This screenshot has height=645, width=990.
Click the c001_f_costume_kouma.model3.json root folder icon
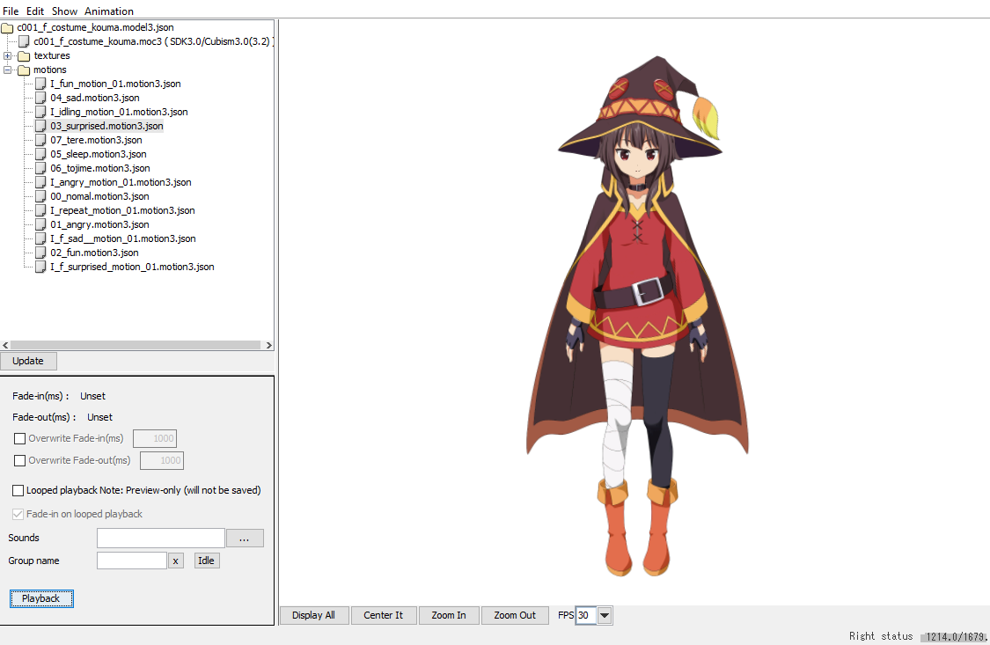8,28
